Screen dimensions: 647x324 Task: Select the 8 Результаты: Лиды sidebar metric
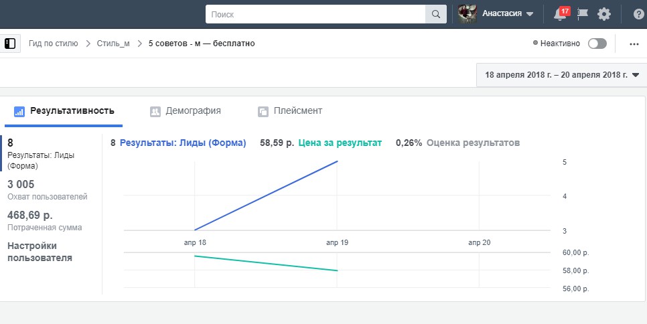(x=51, y=154)
